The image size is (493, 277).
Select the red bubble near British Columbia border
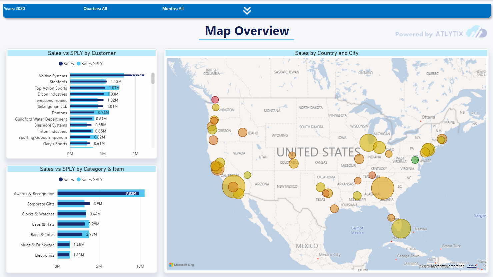[215, 100]
